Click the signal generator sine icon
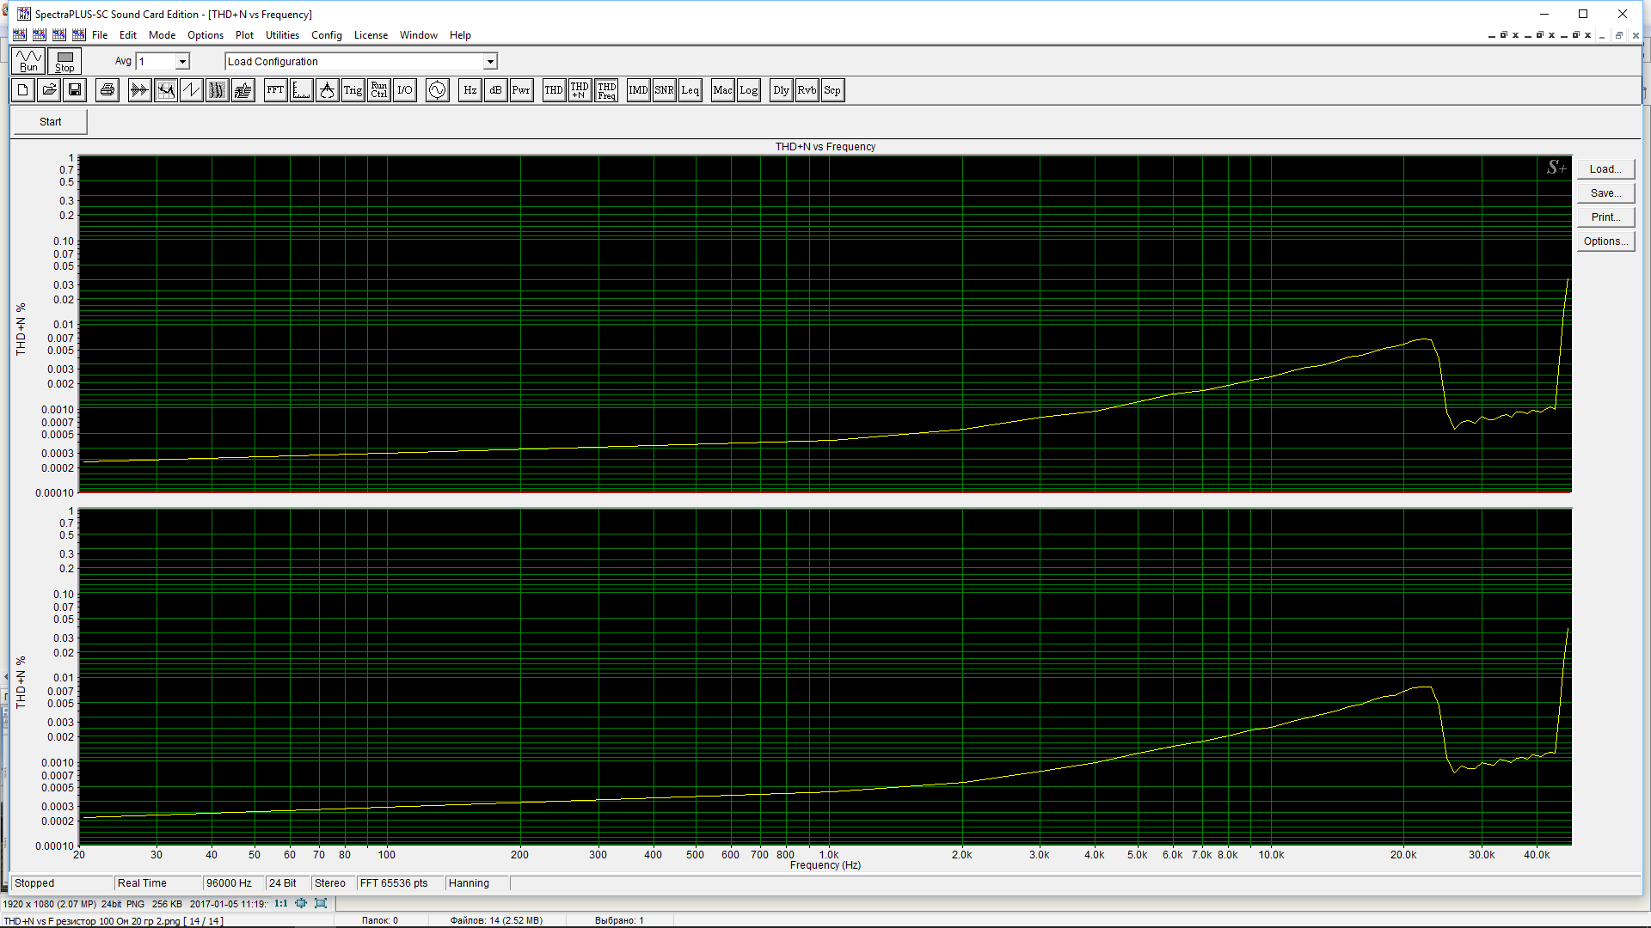 coord(437,90)
